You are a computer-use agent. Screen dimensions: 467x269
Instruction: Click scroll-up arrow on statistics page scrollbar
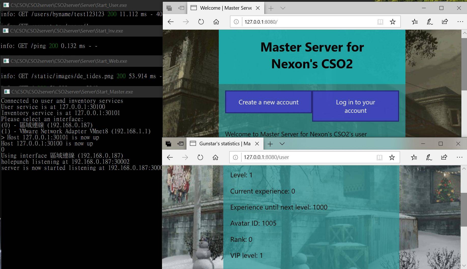(463, 169)
